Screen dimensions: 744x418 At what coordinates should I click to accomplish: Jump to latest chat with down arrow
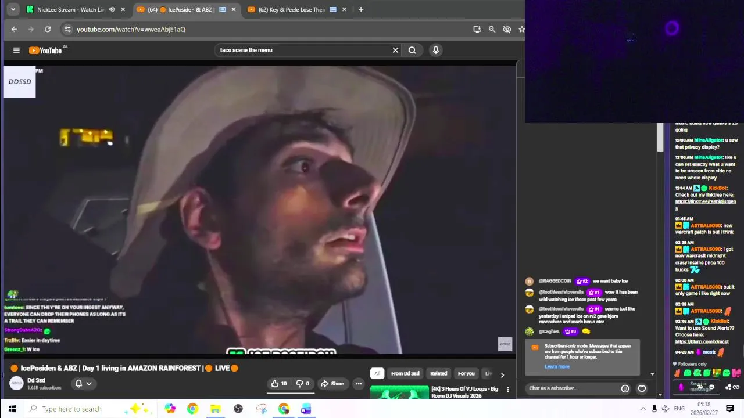(x=652, y=374)
